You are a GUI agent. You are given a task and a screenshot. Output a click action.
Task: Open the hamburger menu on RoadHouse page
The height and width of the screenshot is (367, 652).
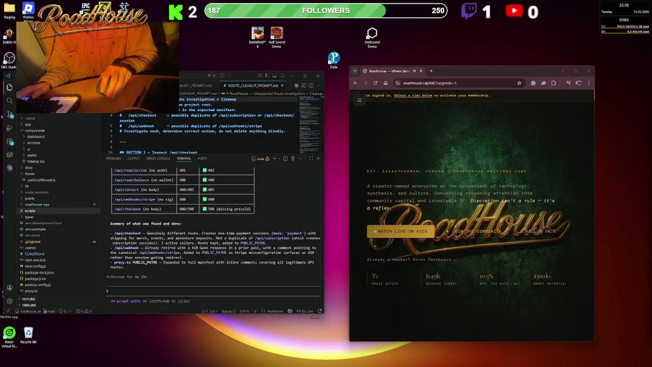[360, 100]
